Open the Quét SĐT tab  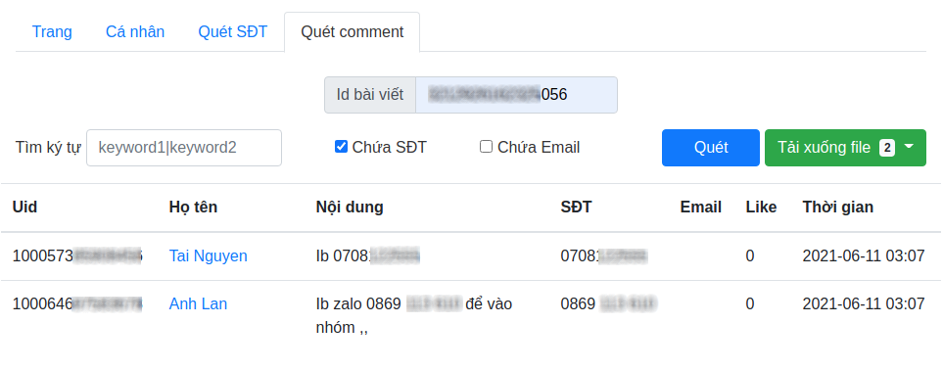coord(233,32)
